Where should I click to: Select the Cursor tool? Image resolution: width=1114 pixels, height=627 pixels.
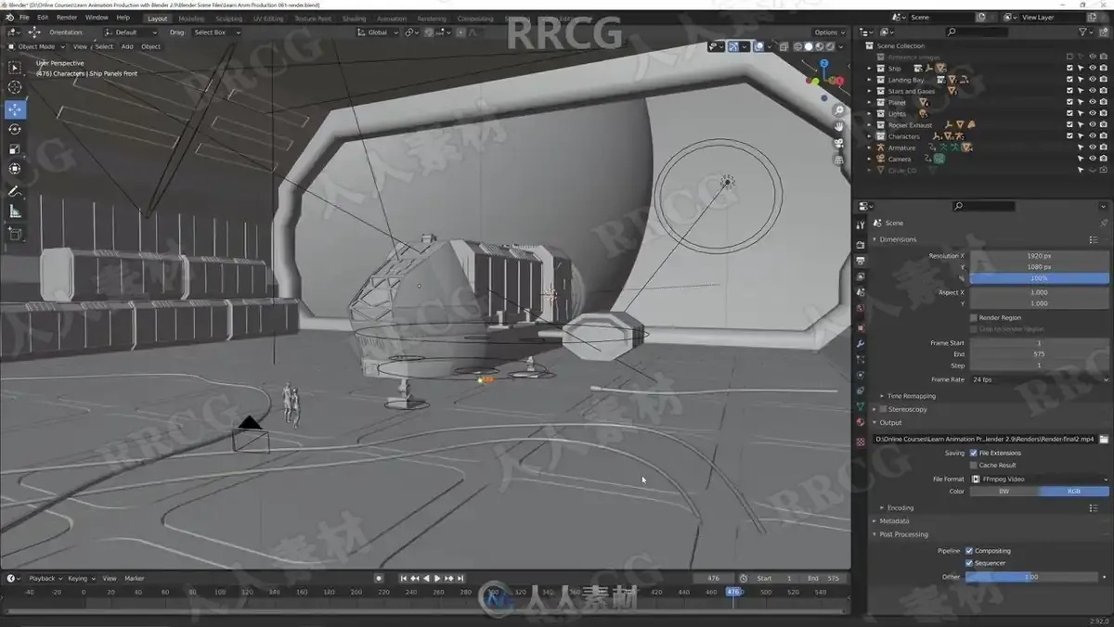coord(15,87)
